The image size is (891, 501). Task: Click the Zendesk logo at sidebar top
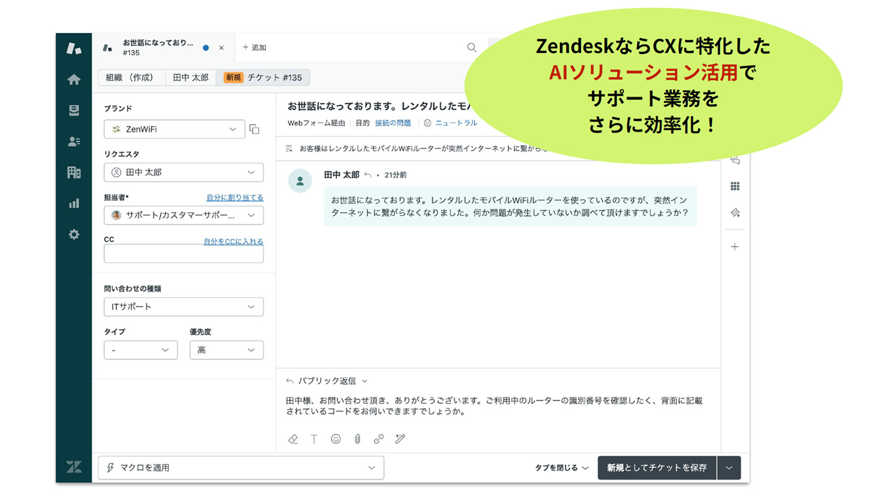tap(74, 48)
